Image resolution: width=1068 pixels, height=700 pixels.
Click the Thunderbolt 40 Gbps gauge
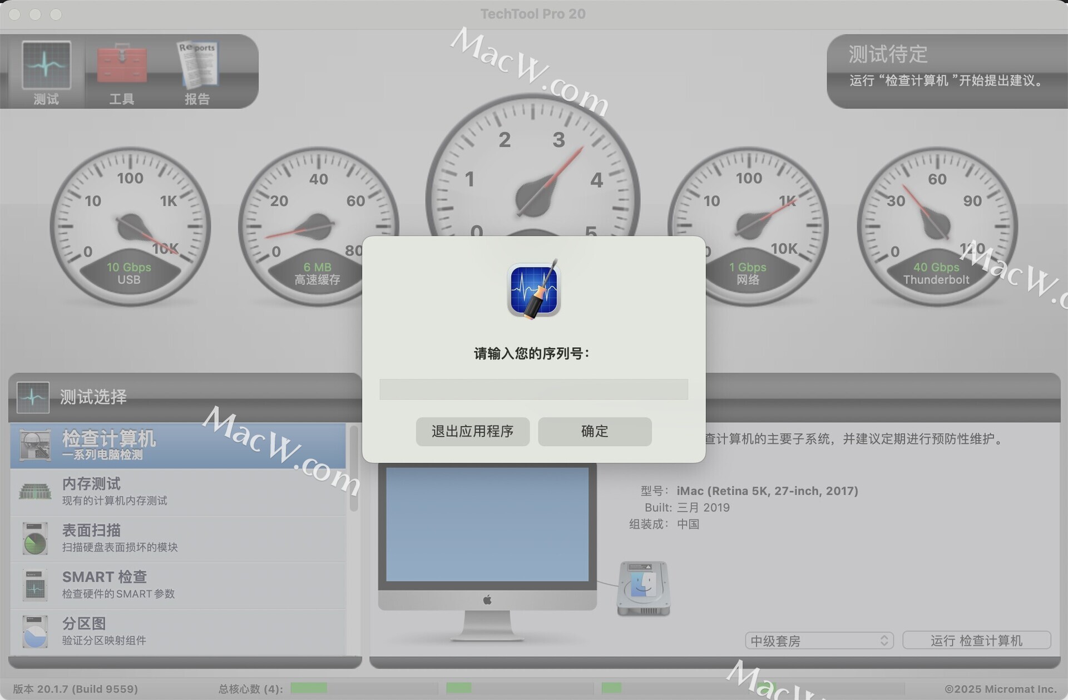click(x=937, y=226)
